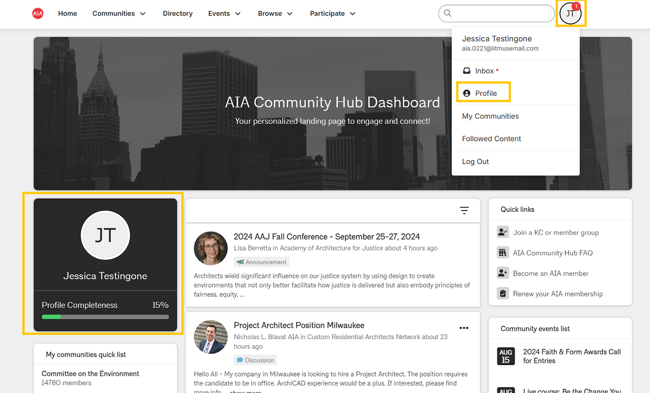Click the Become an AIA member icon
Screen dimensions: 650x393
[x=503, y=273]
